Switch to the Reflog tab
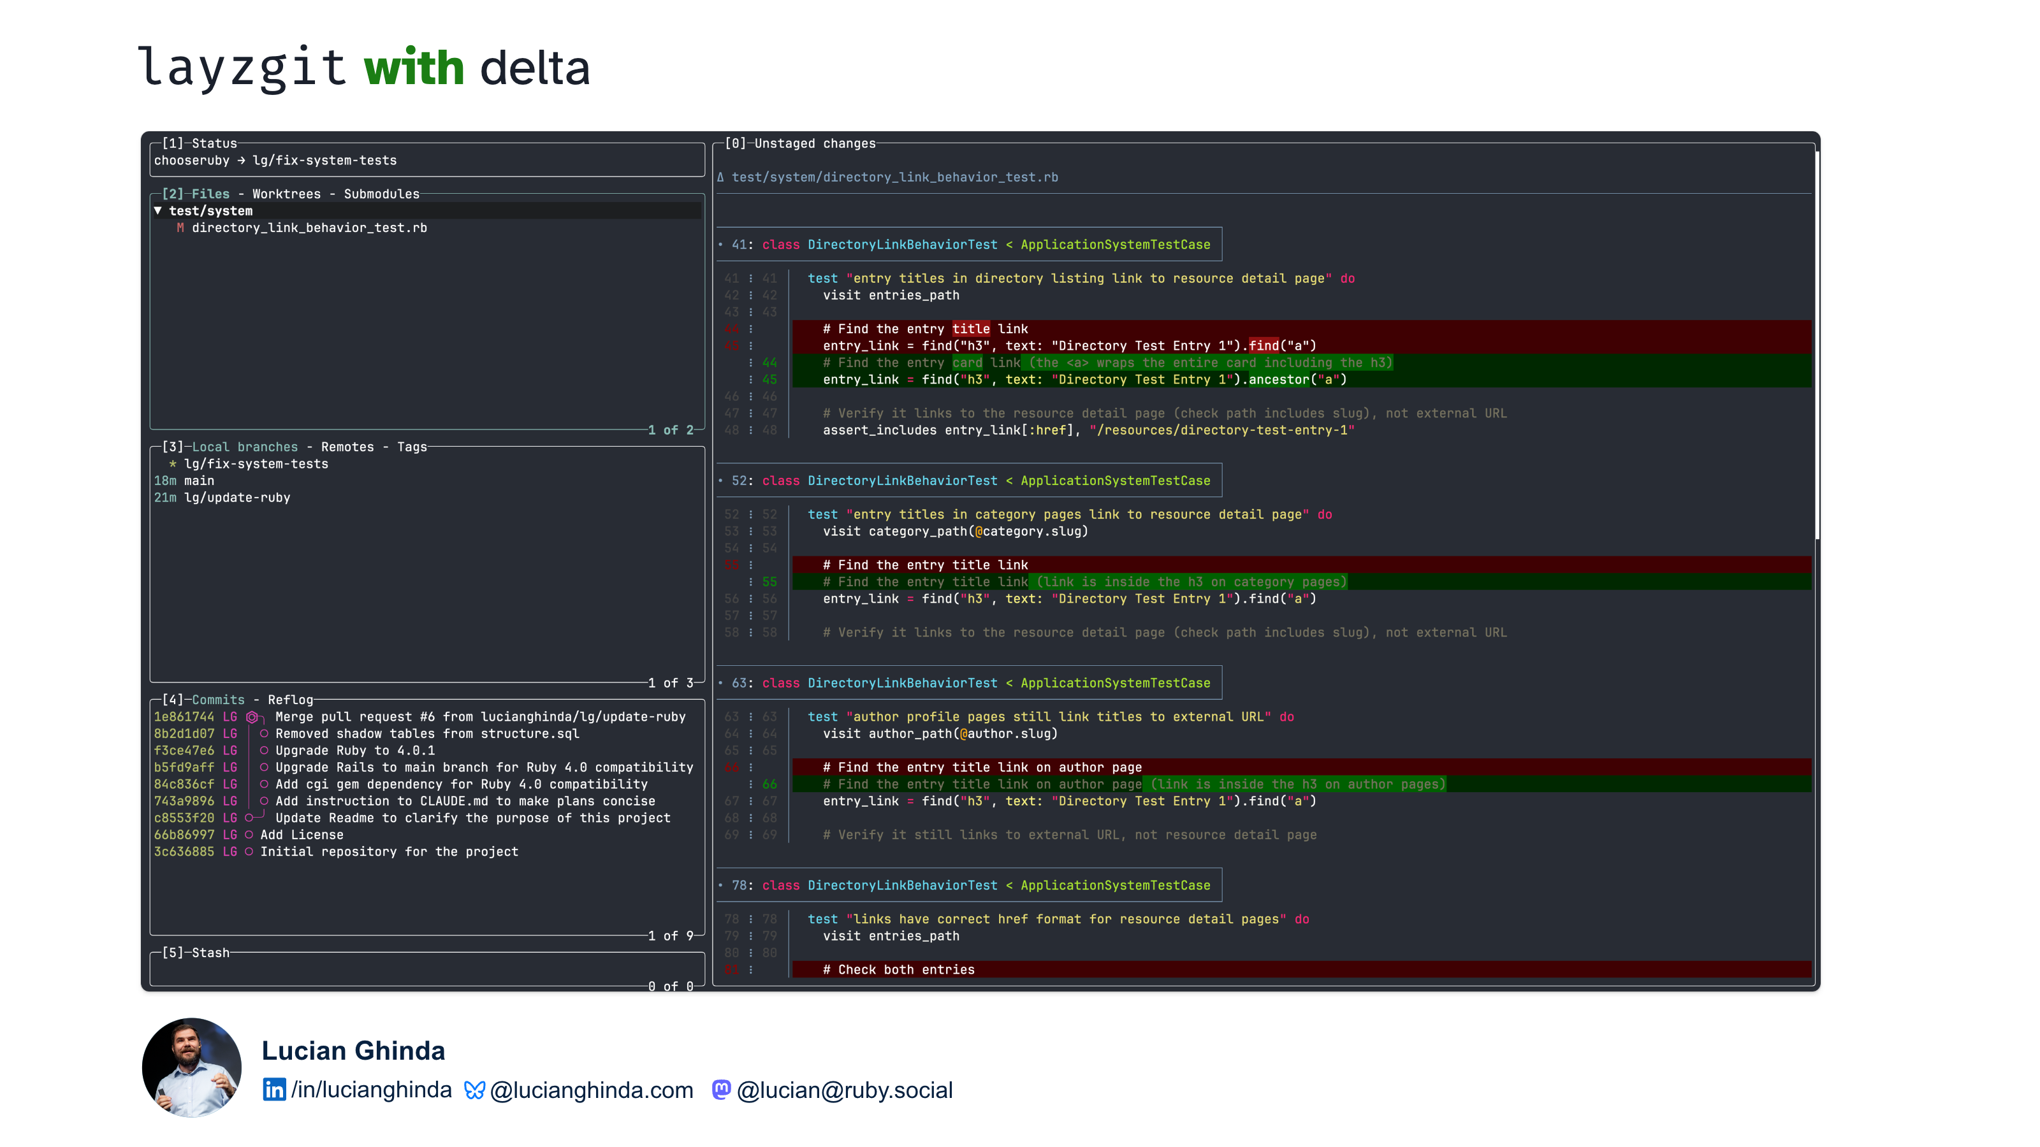Viewport: 2040px width, 1147px height. [290, 700]
